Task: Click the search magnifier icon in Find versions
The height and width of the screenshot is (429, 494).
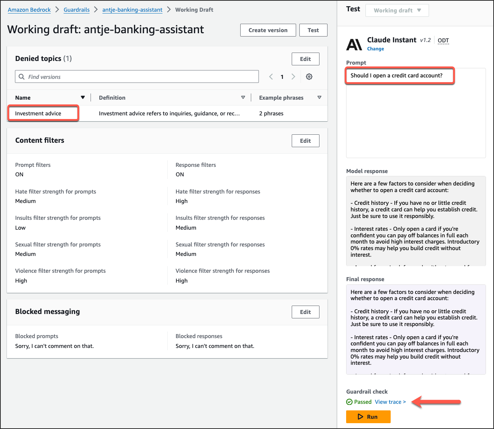Action: tap(22, 77)
